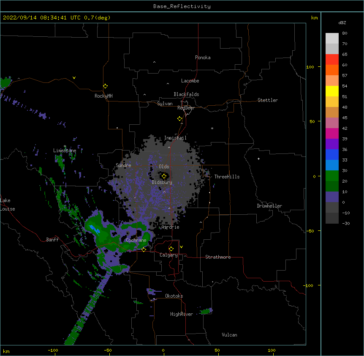Click the yellow diamond marker right of Cochrane
Image resolution: width=364 pixels, height=356 pixels.
coord(144,249)
